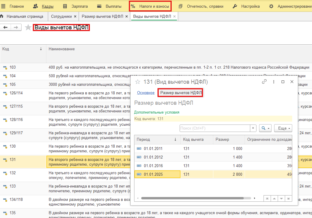This screenshot has width=312, height=218.
Task: Jump to last record in dialog table
Action: 289,199
